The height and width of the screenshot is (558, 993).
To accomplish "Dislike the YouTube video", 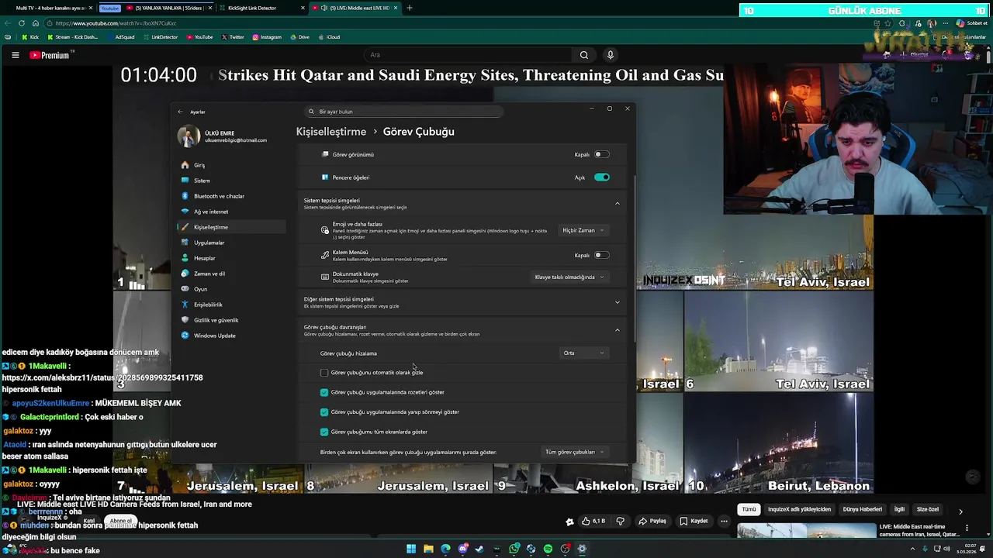I will [x=620, y=521].
